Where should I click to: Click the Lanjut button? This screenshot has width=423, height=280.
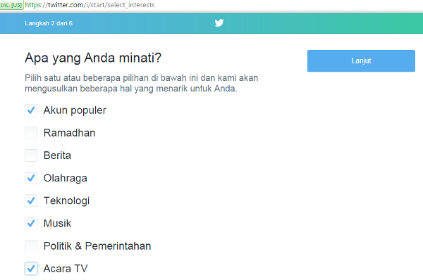(361, 61)
